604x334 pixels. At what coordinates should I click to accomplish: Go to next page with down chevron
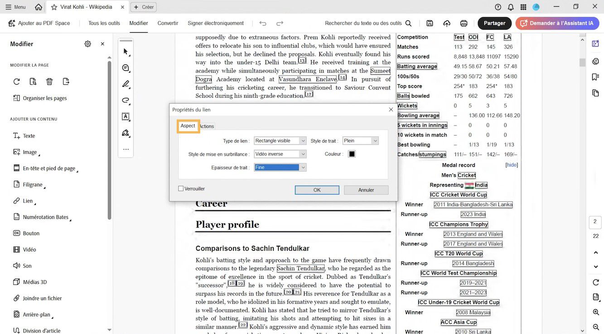(x=596, y=267)
